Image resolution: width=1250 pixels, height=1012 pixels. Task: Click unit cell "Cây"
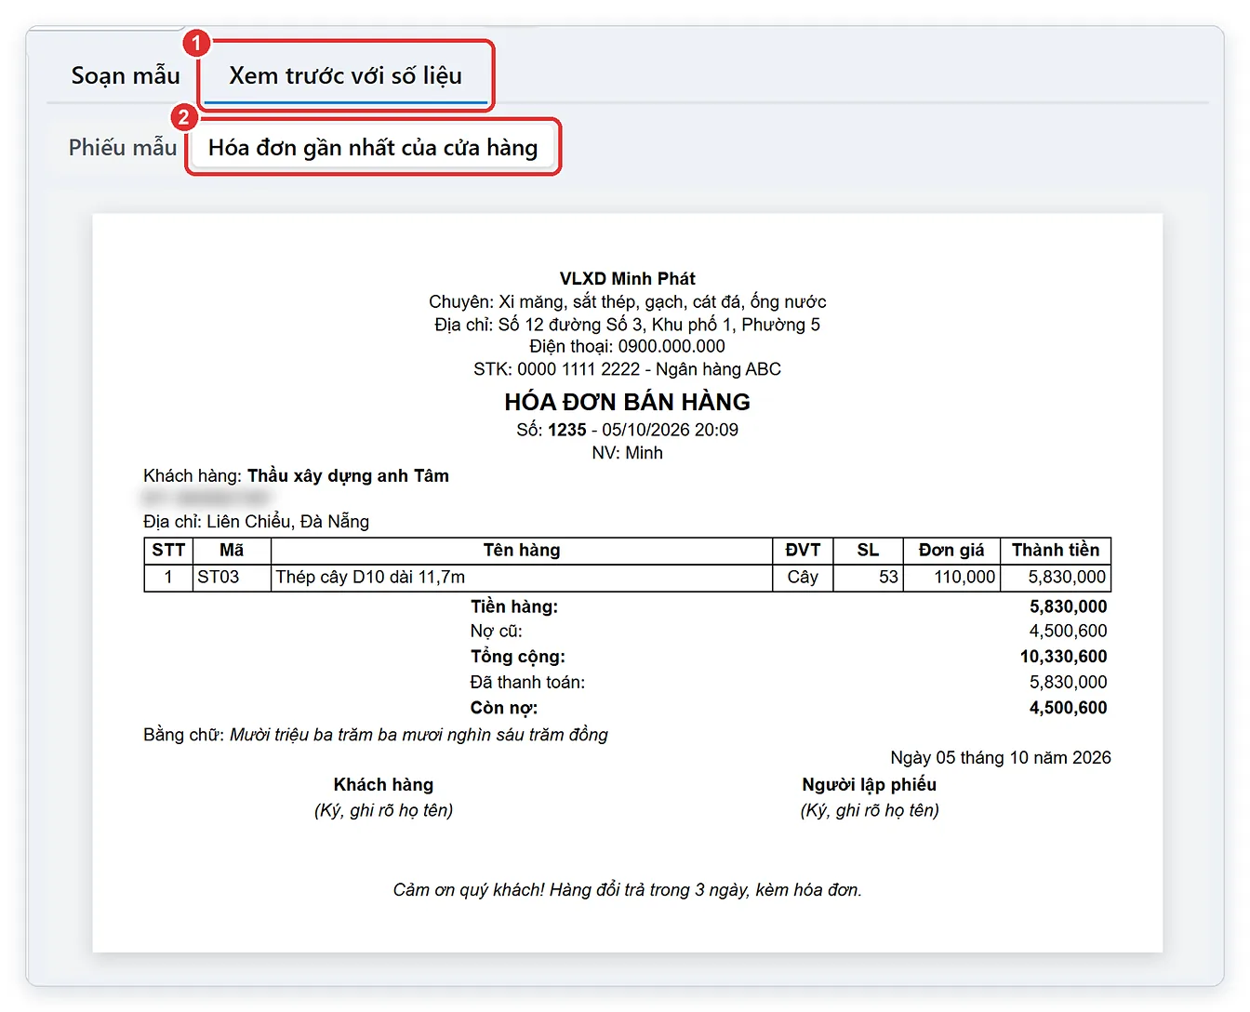803,578
